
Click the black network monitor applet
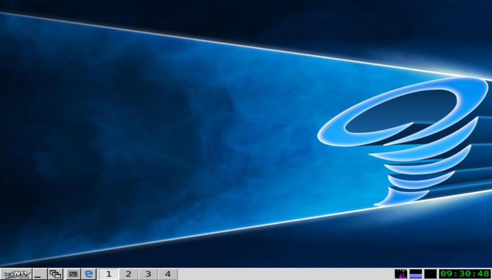(x=430, y=274)
